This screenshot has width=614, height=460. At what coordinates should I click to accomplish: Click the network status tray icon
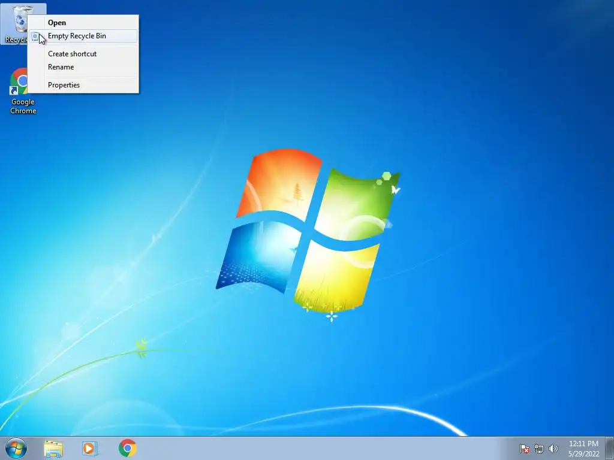[x=539, y=449]
